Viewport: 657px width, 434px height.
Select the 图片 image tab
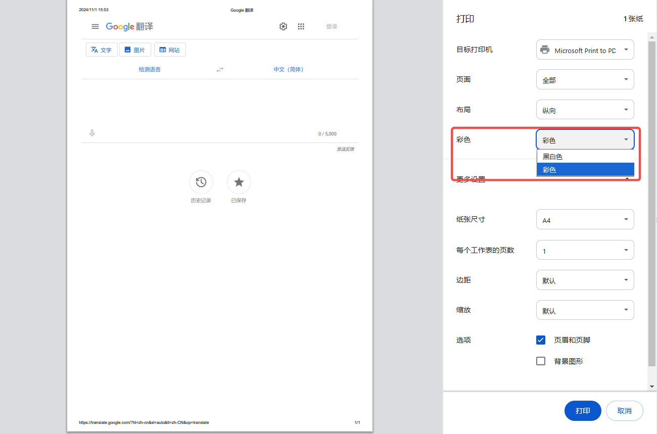(135, 50)
